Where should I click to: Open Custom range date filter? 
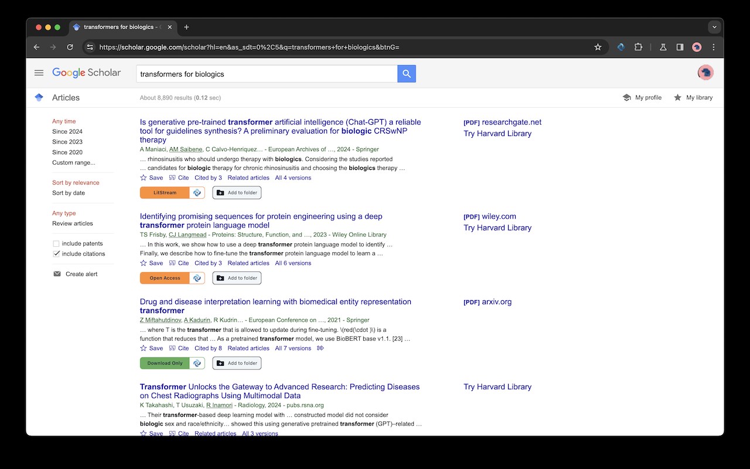(74, 162)
